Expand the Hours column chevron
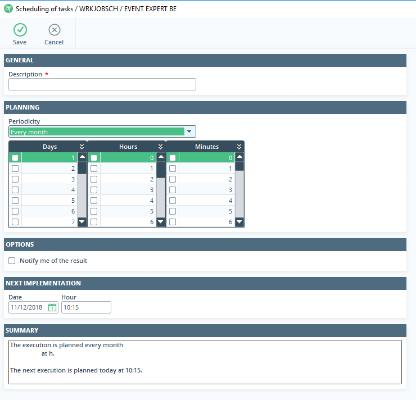 point(161,147)
